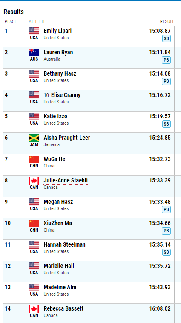Click the PB badge under XiuZhen Ma's result

[167, 231]
